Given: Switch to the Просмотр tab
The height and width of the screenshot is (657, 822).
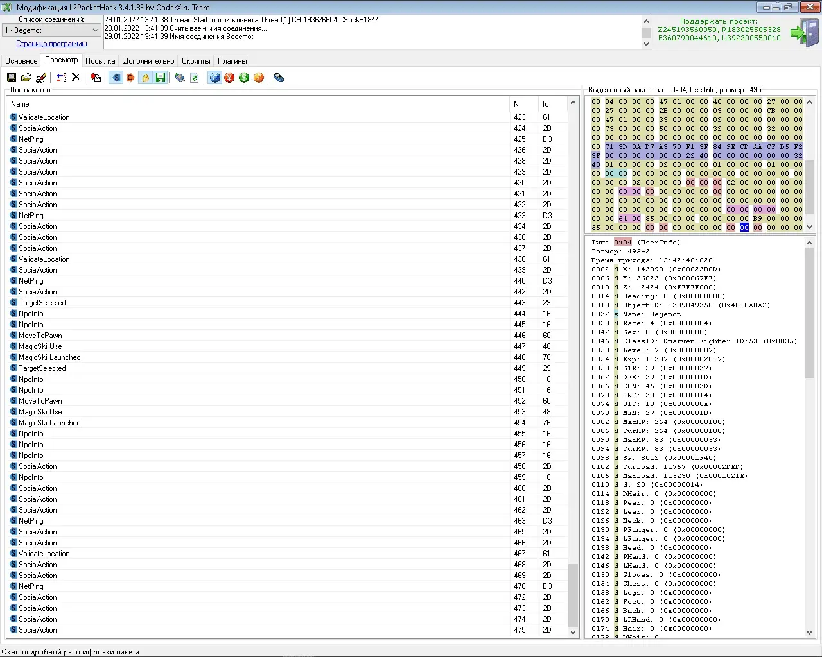Looking at the screenshot, I should click(62, 60).
